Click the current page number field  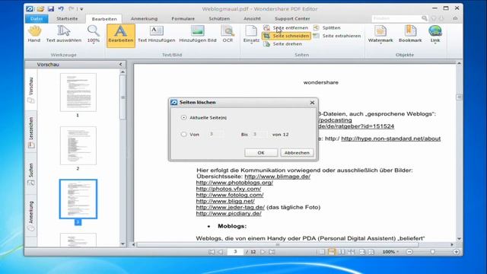point(235,252)
